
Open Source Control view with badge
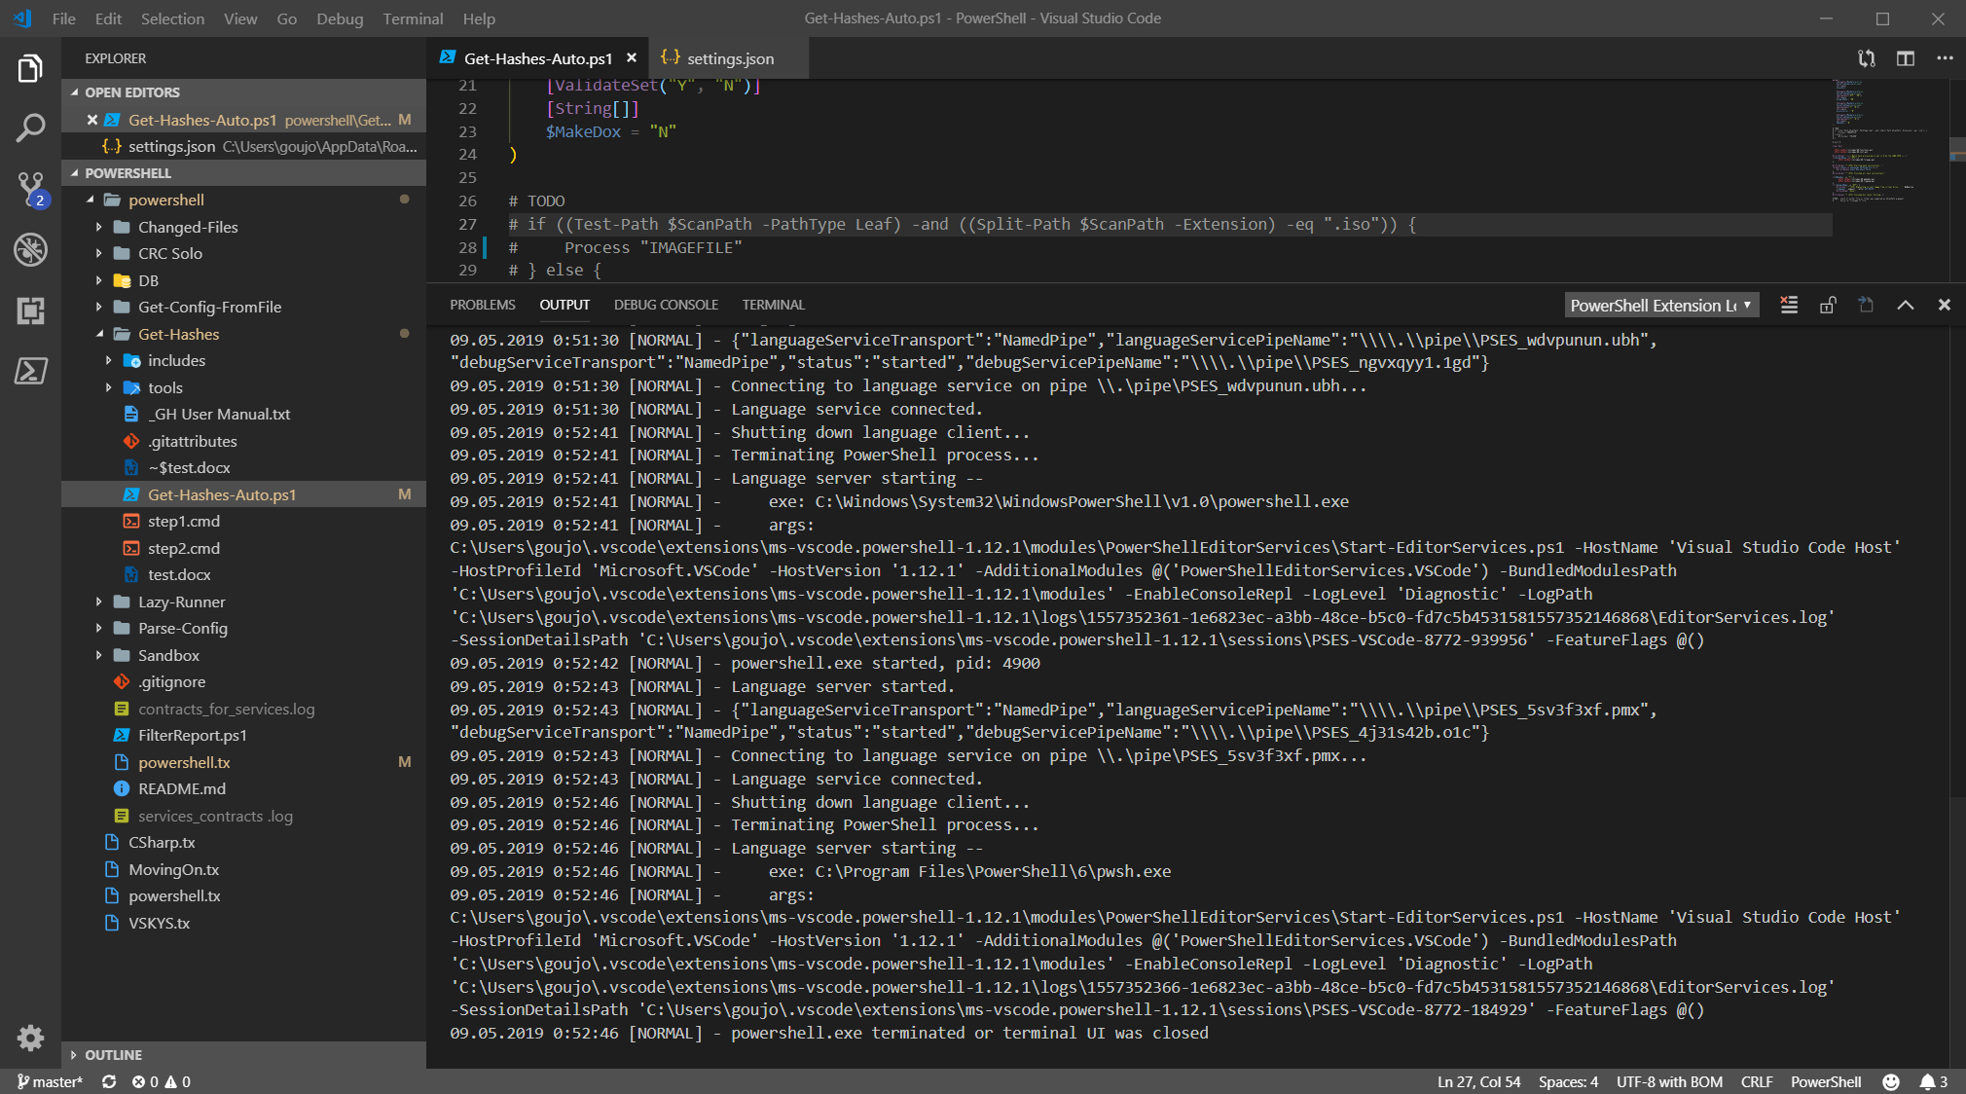point(30,188)
